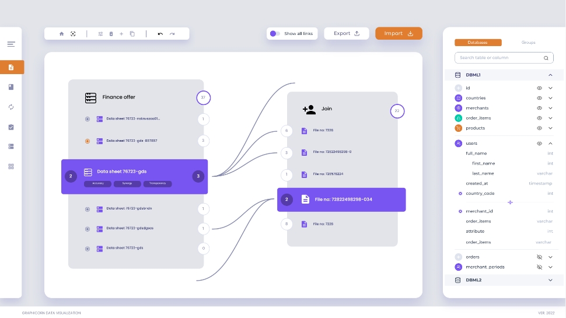The image size is (566, 318).
Task: Click the plus divider handle below country_code
Action: point(510,202)
